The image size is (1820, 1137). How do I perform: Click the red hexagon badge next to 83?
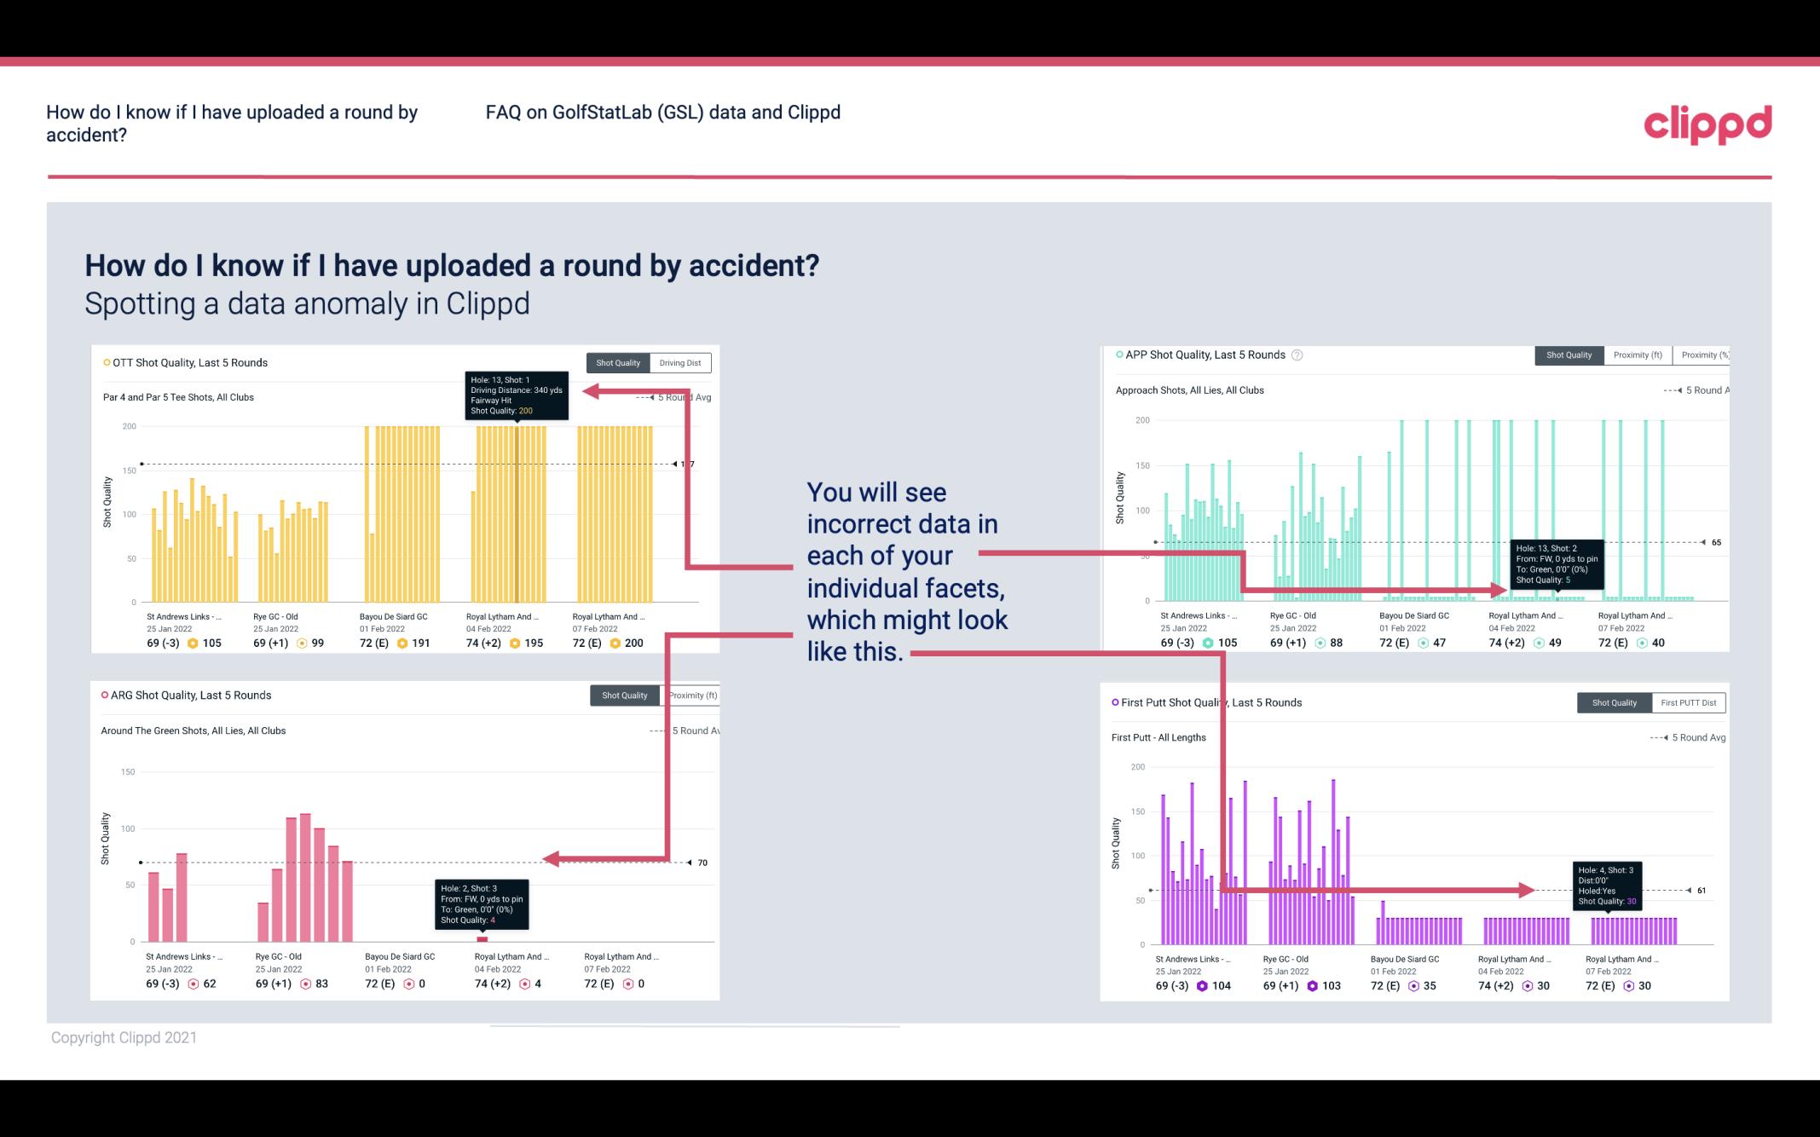point(305,984)
